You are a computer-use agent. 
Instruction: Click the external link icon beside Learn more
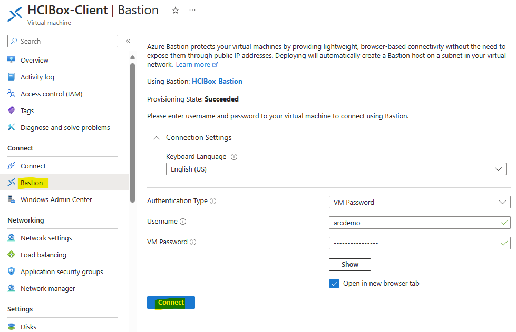coord(215,64)
